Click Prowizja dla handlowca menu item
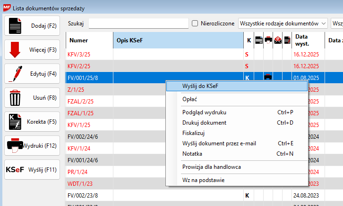This screenshot has width=343, height=206. (x=212, y=166)
